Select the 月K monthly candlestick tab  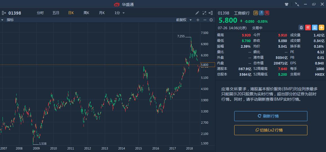[102, 13]
